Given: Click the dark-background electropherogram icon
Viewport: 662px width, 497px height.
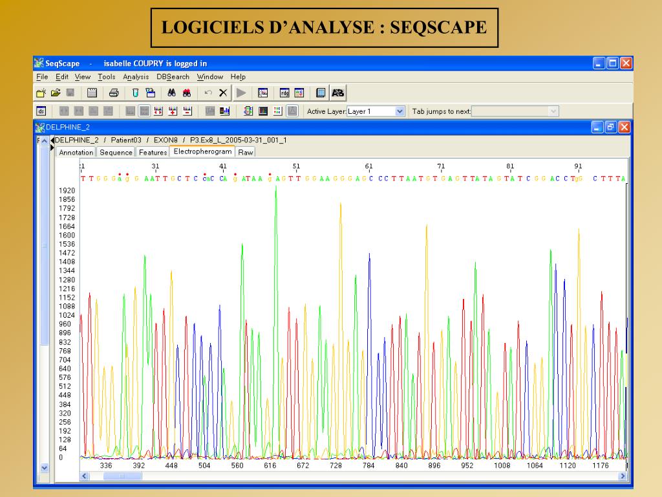Looking at the screenshot, I should [263, 111].
